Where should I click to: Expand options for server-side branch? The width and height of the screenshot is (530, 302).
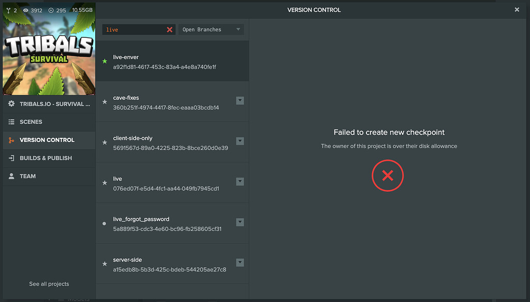(240, 262)
